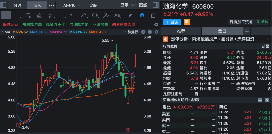Screen dimensions: 272x134
Task: Toggle the left sidebar panel
Action: (3, 5)
